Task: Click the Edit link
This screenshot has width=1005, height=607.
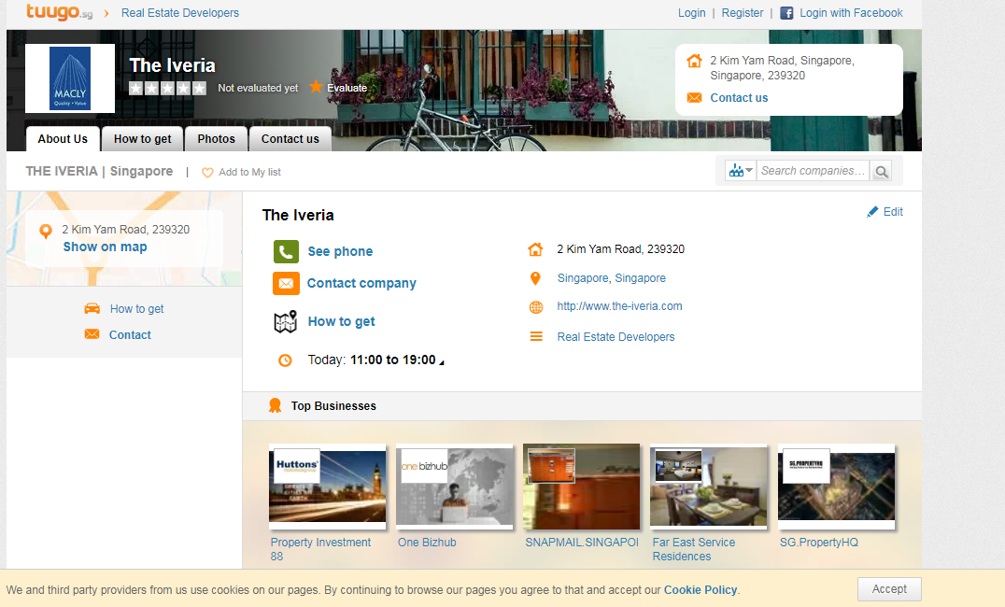Action: click(x=893, y=212)
